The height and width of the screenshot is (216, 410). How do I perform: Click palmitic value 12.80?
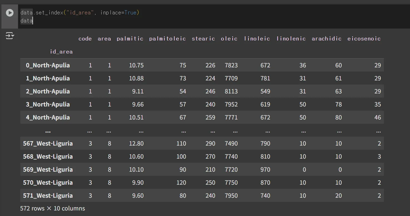136,144
